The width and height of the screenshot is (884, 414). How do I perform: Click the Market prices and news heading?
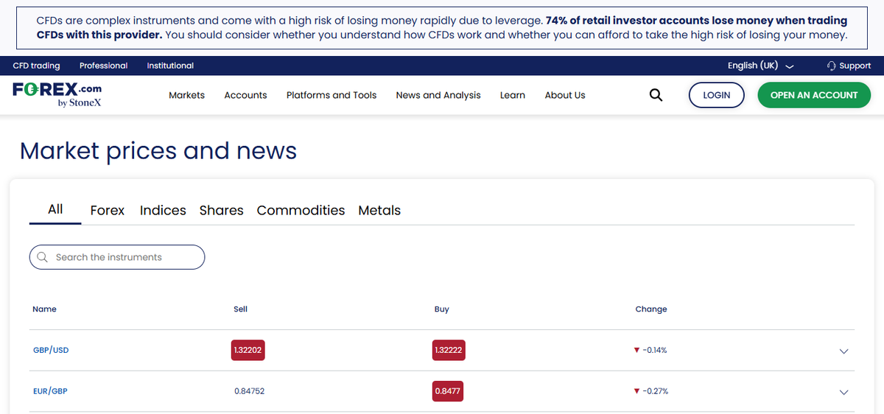pyautogui.click(x=158, y=151)
